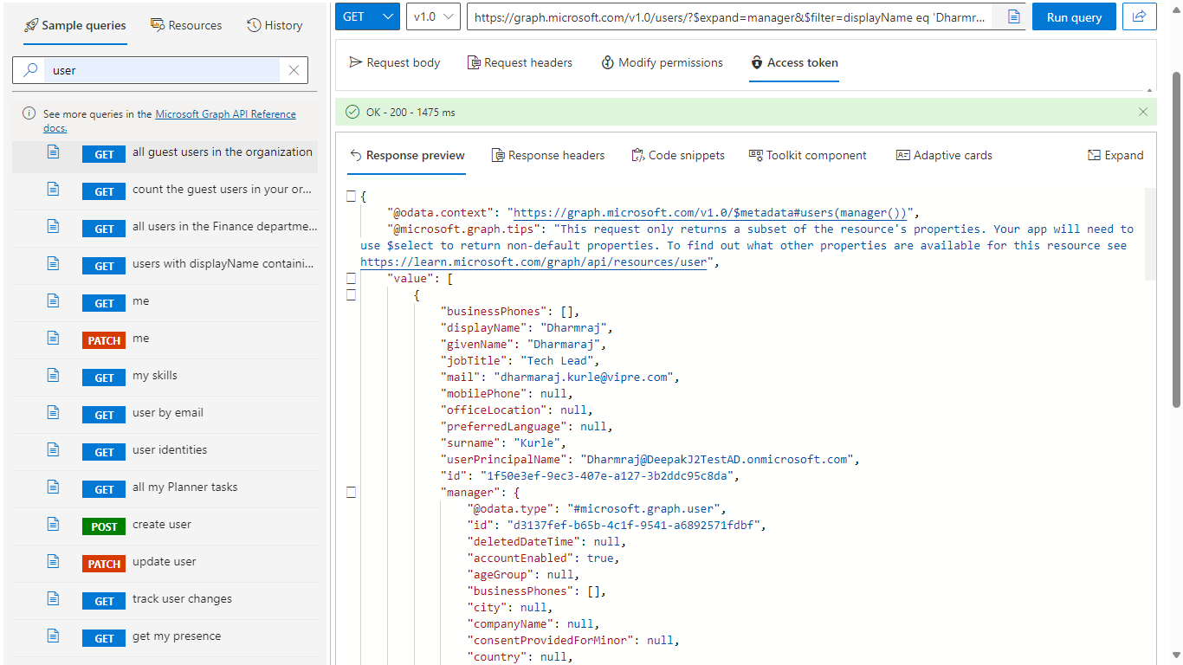Screen dimensions: 1183x665
Task: Open docs icon for 'track user changes'
Action: point(53,598)
